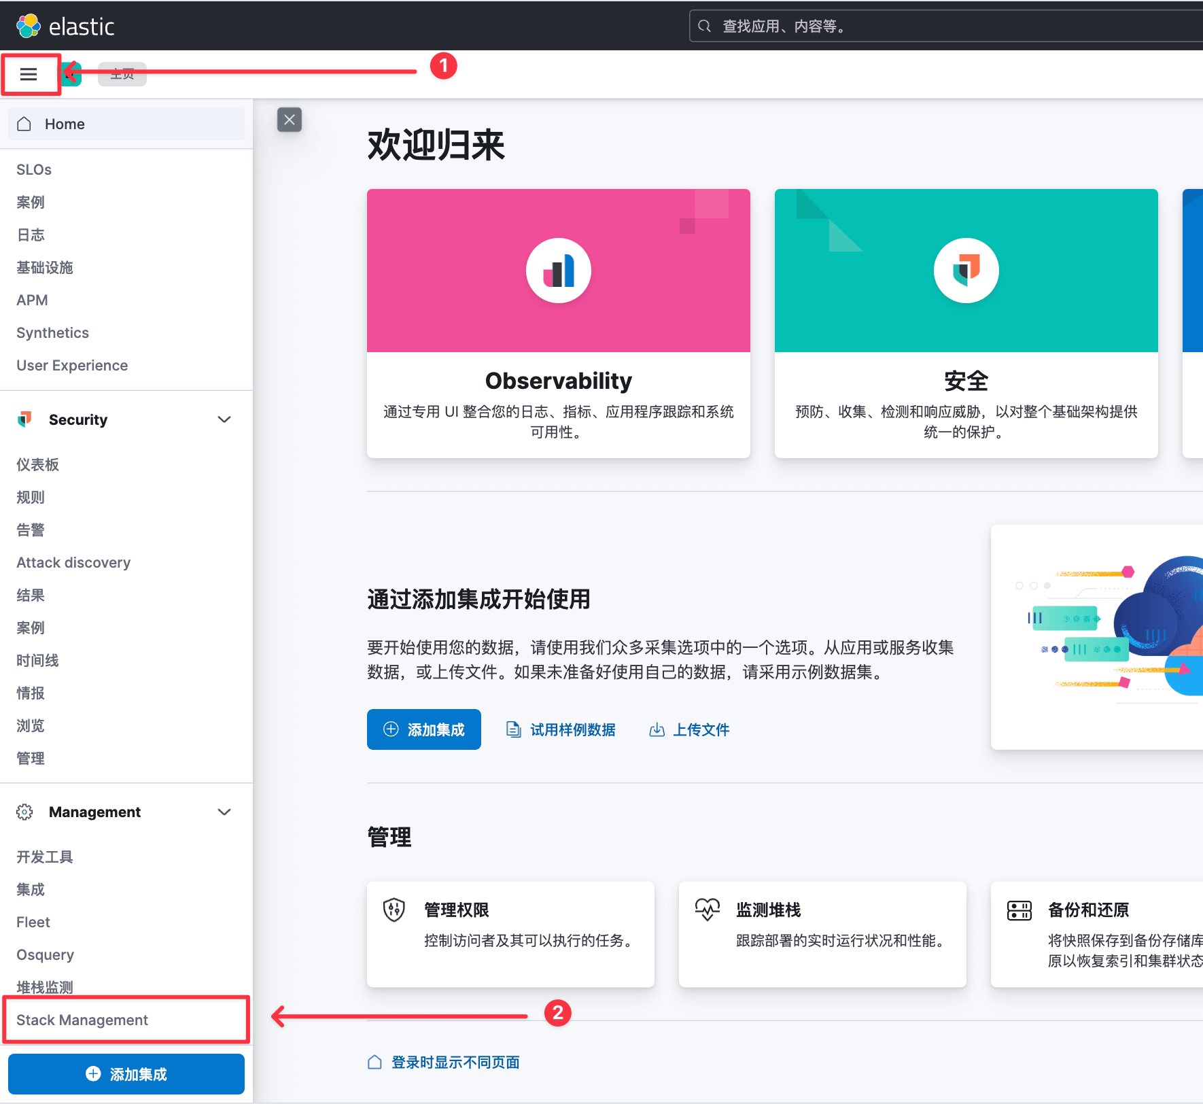This screenshot has width=1203, height=1104.
Task: Collapse the Security section chevron
Action: (224, 419)
